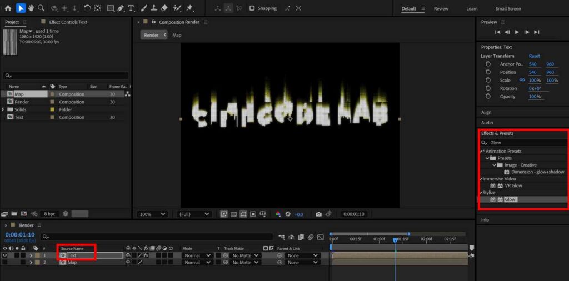Jump to first frame in Preview

pos(497,32)
